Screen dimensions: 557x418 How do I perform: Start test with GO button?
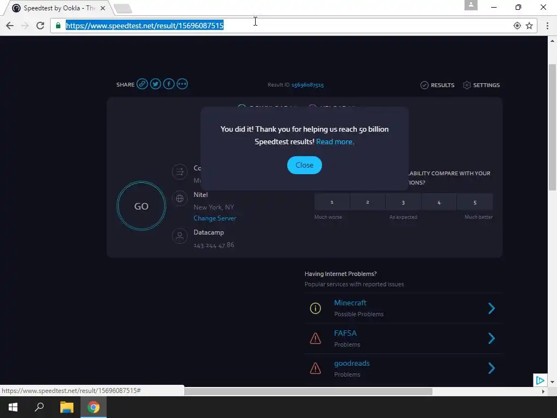(141, 206)
